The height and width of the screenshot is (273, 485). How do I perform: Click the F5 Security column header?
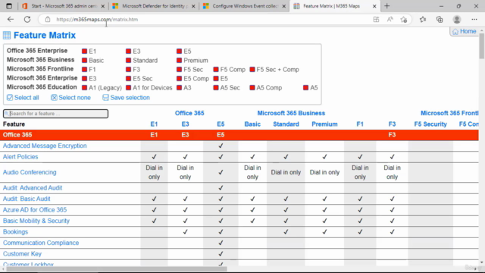pyautogui.click(x=430, y=124)
